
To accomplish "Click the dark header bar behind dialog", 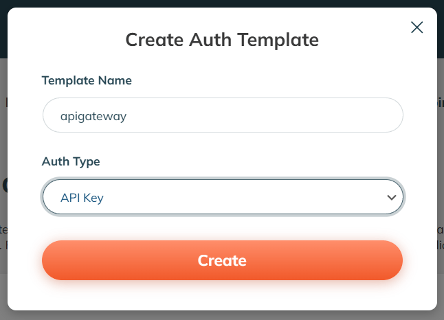I will click(x=222, y=3).
